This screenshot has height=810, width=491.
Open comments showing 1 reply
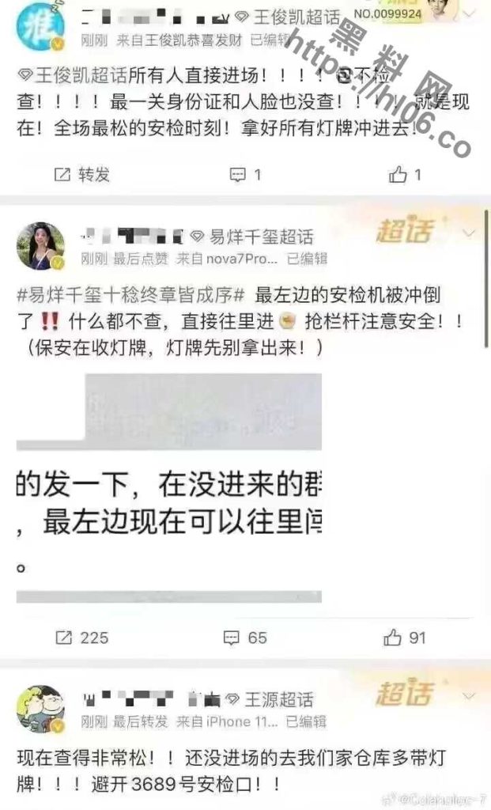click(245, 175)
